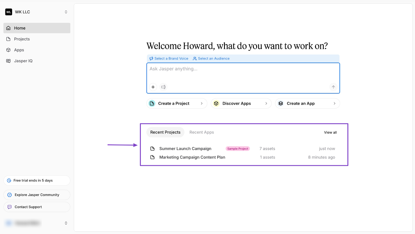Screen dimensions: 415x234
Task: Click the plus attachment button
Action: click(x=153, y=87)
